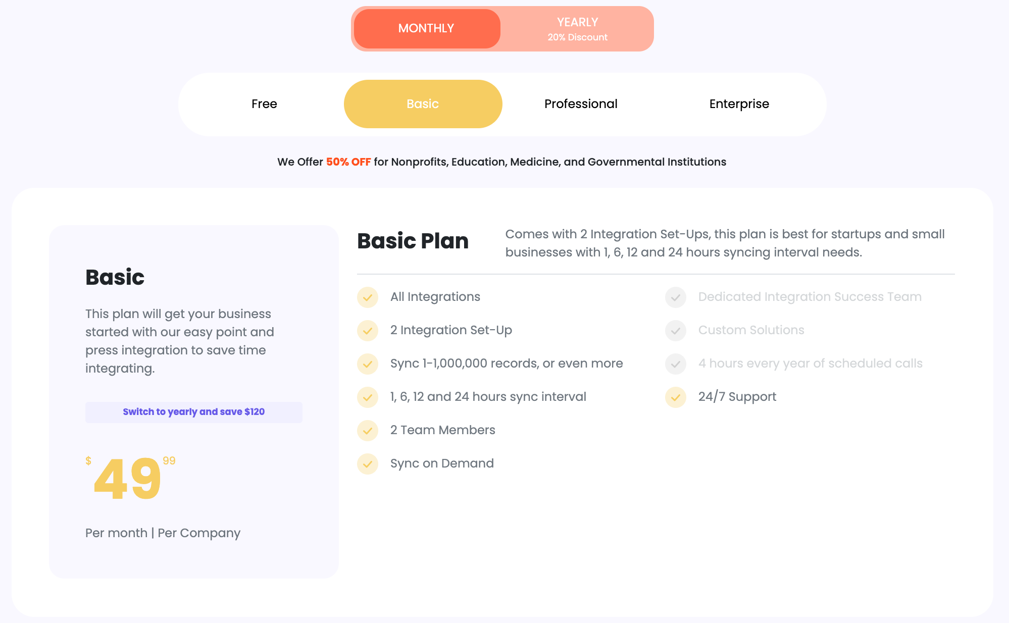Click the grey check for Dedicated Integration Success Team

click(676, 297)
